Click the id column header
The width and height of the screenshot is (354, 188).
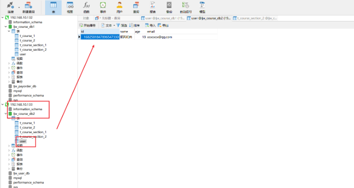click(x=100, y=31)
